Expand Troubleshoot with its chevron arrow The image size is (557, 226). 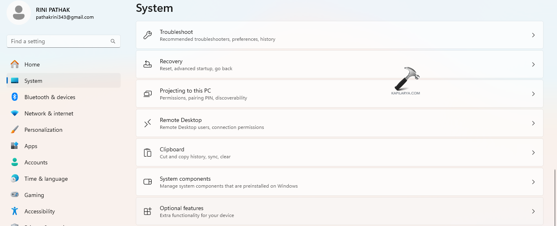533,35
